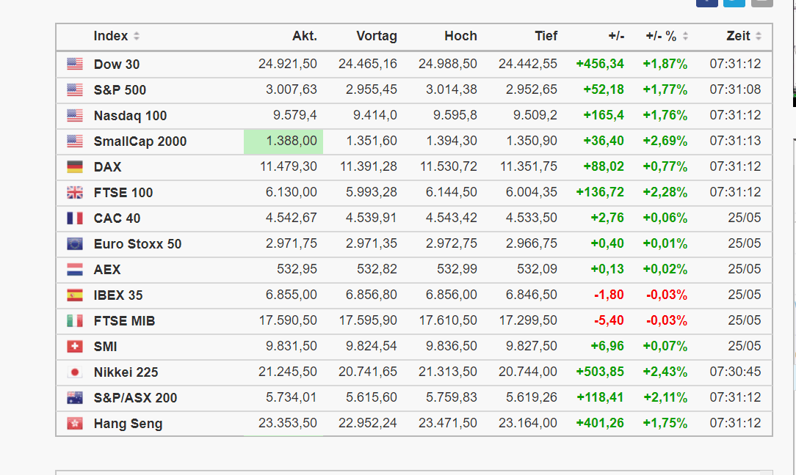Sort the table by Index name arrows
The height and width of the screenshot is (475, 796).
(137, 37)
